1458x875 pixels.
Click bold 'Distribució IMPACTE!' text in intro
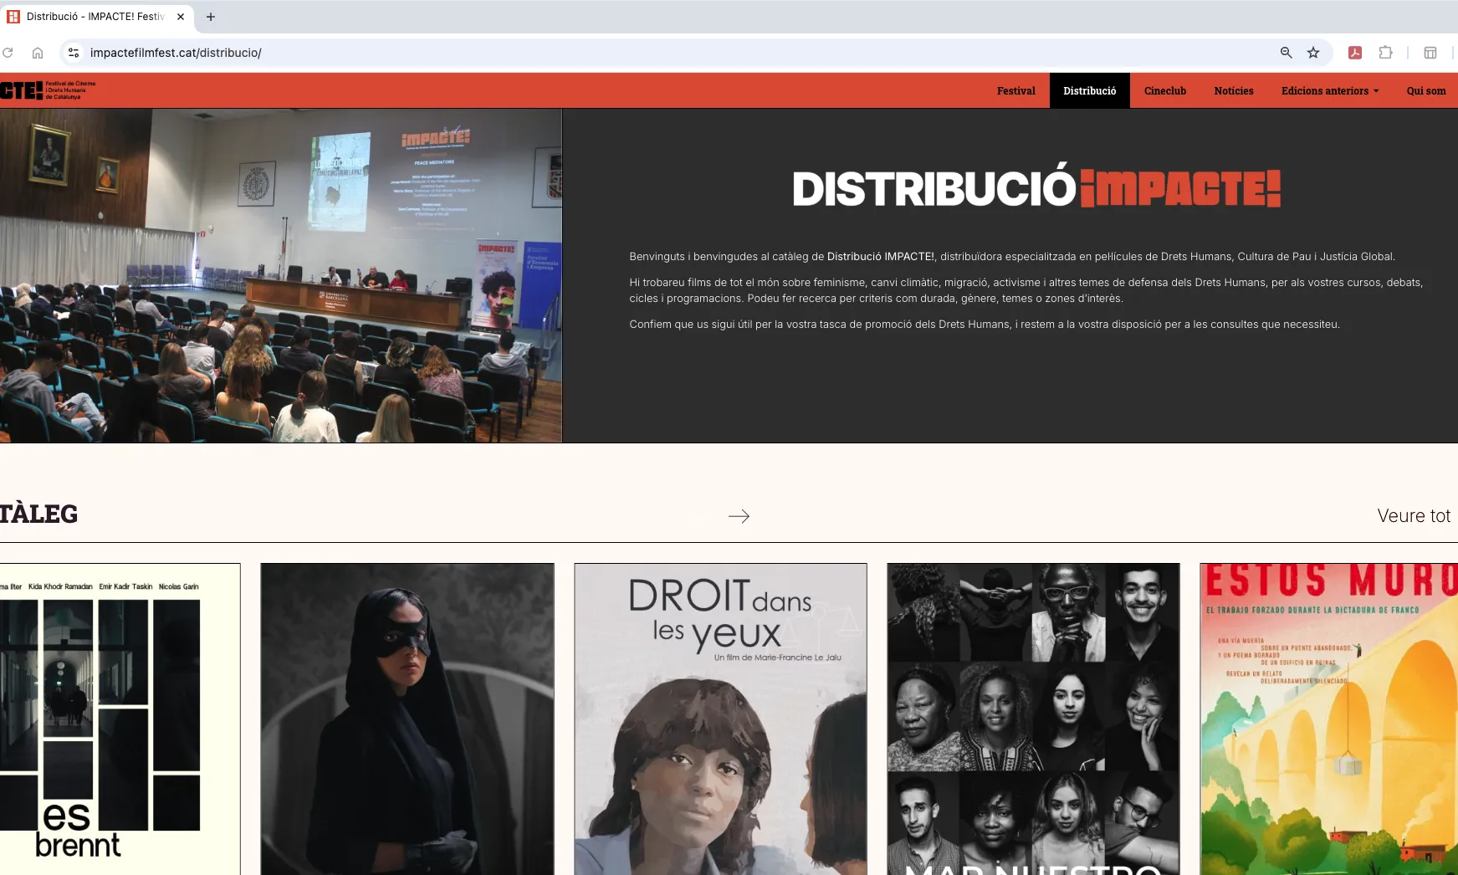tap(880, 257)
